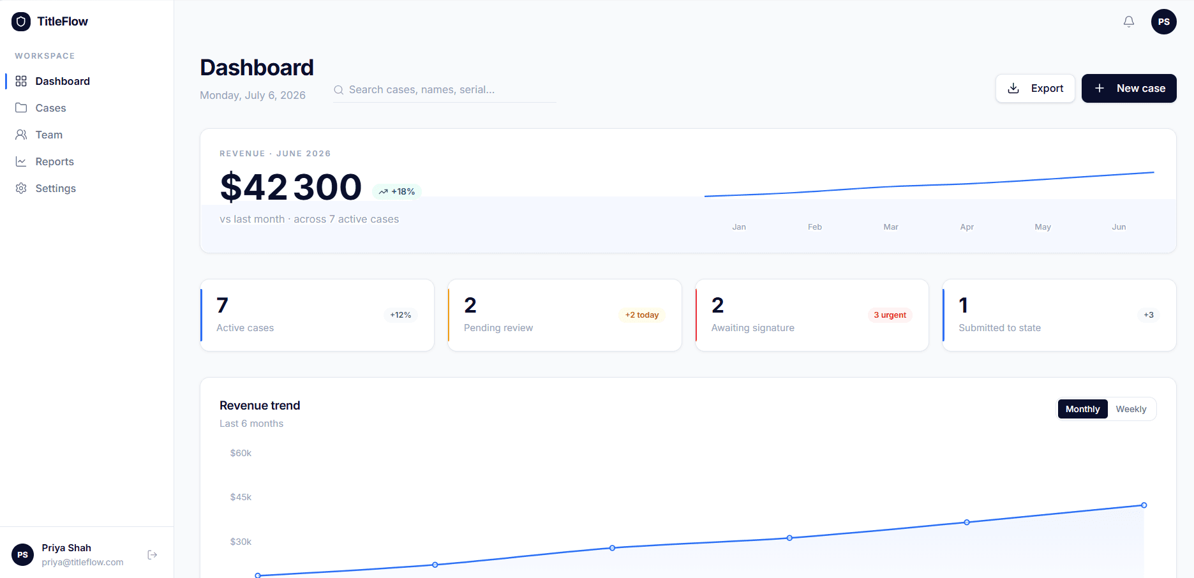Image resolution: width=1194 pixels, height=578 pixels.
Task: Click the priya@titleflow.com email text
Action: pyautogui.click(x=83, y=562)
